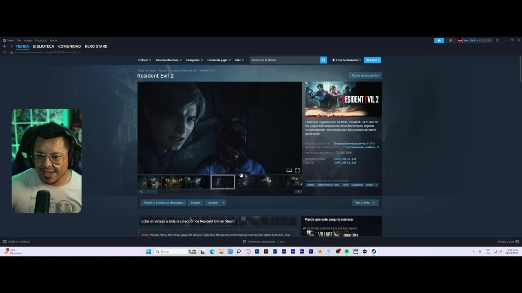Click the plus tag button after Acción
522x293 pixels.
click(376, 185)
